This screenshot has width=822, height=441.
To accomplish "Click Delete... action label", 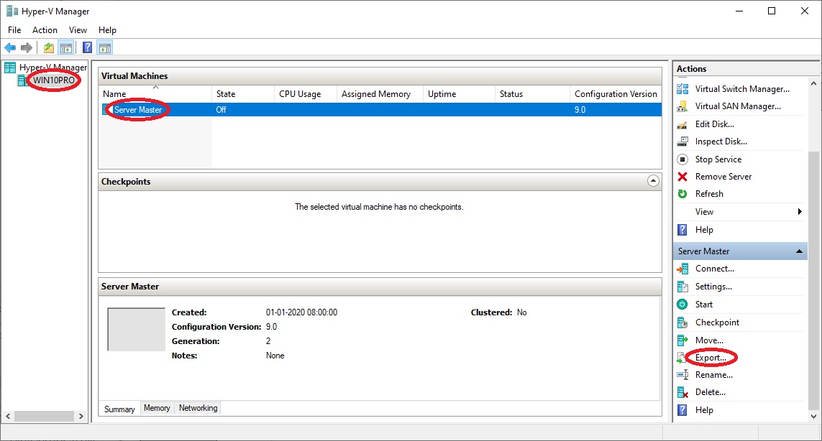I will click(x=711, y=392).
